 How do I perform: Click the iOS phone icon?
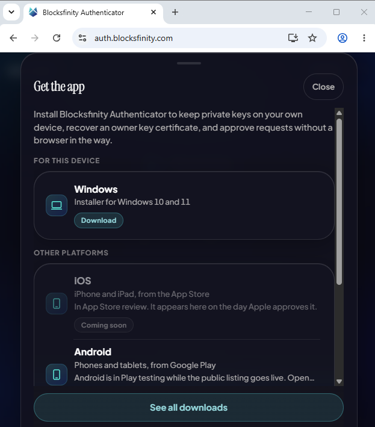57,304
